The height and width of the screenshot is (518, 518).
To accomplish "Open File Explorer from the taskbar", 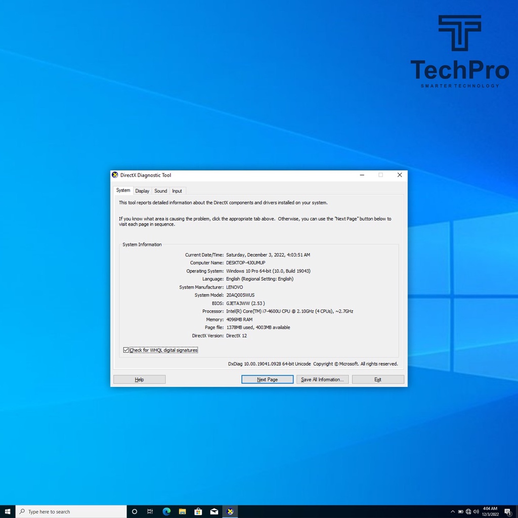I will point(183,511).
